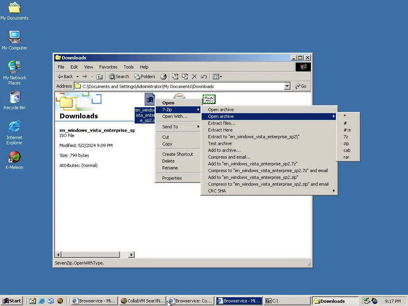Choose Extract Here in 7-Zip menu

pos(269,130)
